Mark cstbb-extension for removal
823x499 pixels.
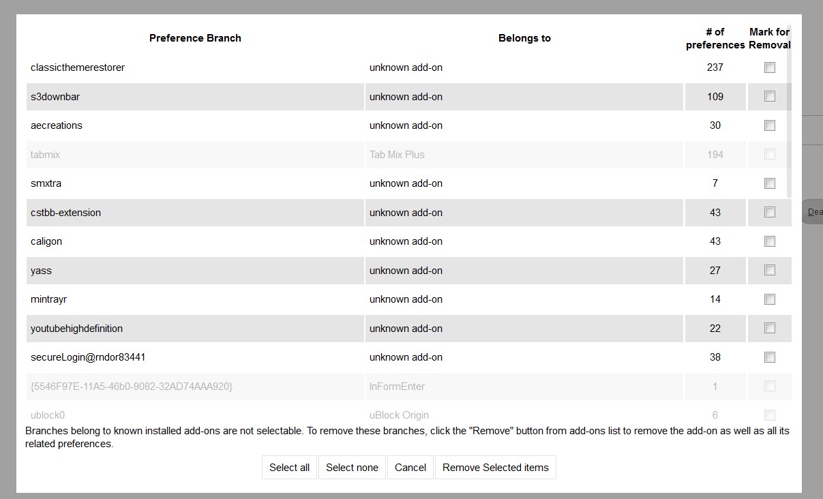[x=769, y=213]
